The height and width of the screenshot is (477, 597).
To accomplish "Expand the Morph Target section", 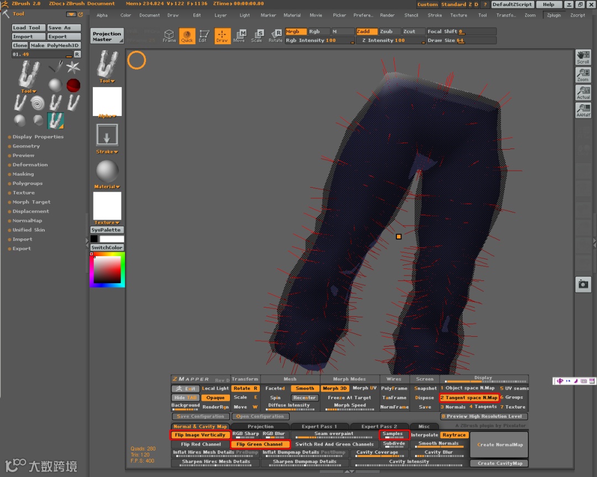I will [x=31, y=202].
